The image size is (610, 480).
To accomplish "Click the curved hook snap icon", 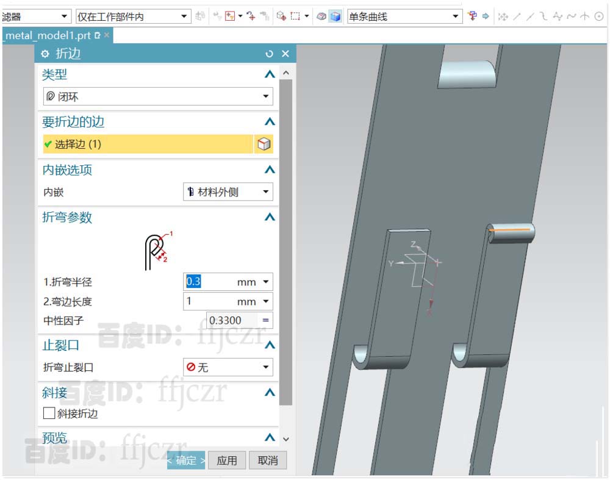I will tap(544, 16).
